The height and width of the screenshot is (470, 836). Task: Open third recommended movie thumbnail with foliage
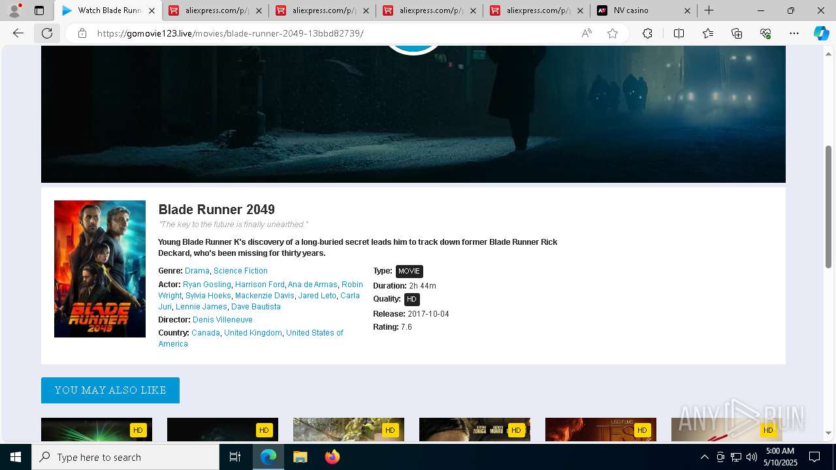coord(349,430)
